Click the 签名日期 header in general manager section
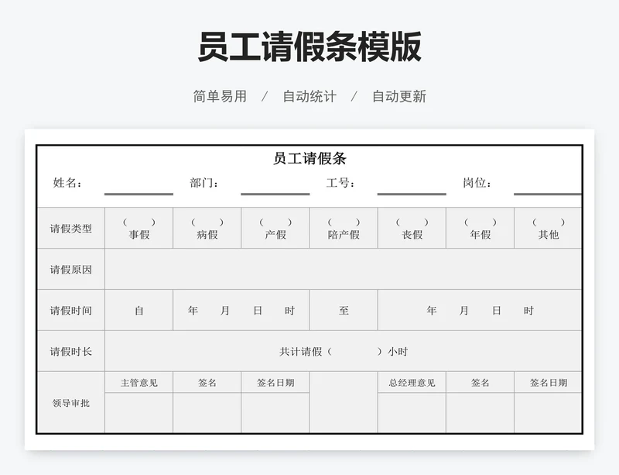 coord(549,383)
